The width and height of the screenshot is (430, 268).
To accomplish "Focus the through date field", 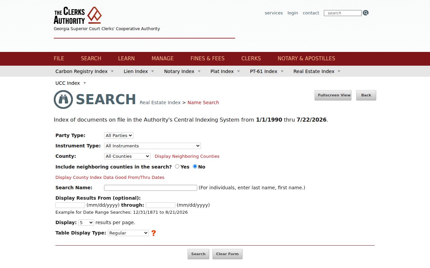I will 161,205.
